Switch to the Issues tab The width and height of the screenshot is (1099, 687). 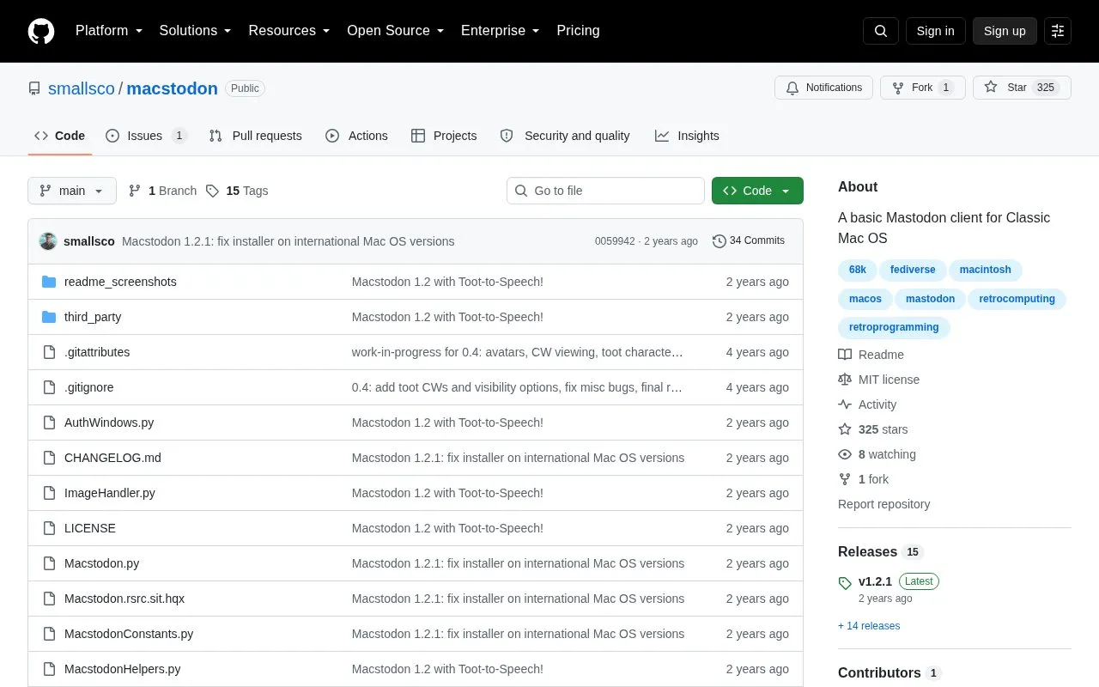click(x=146, y=136)
